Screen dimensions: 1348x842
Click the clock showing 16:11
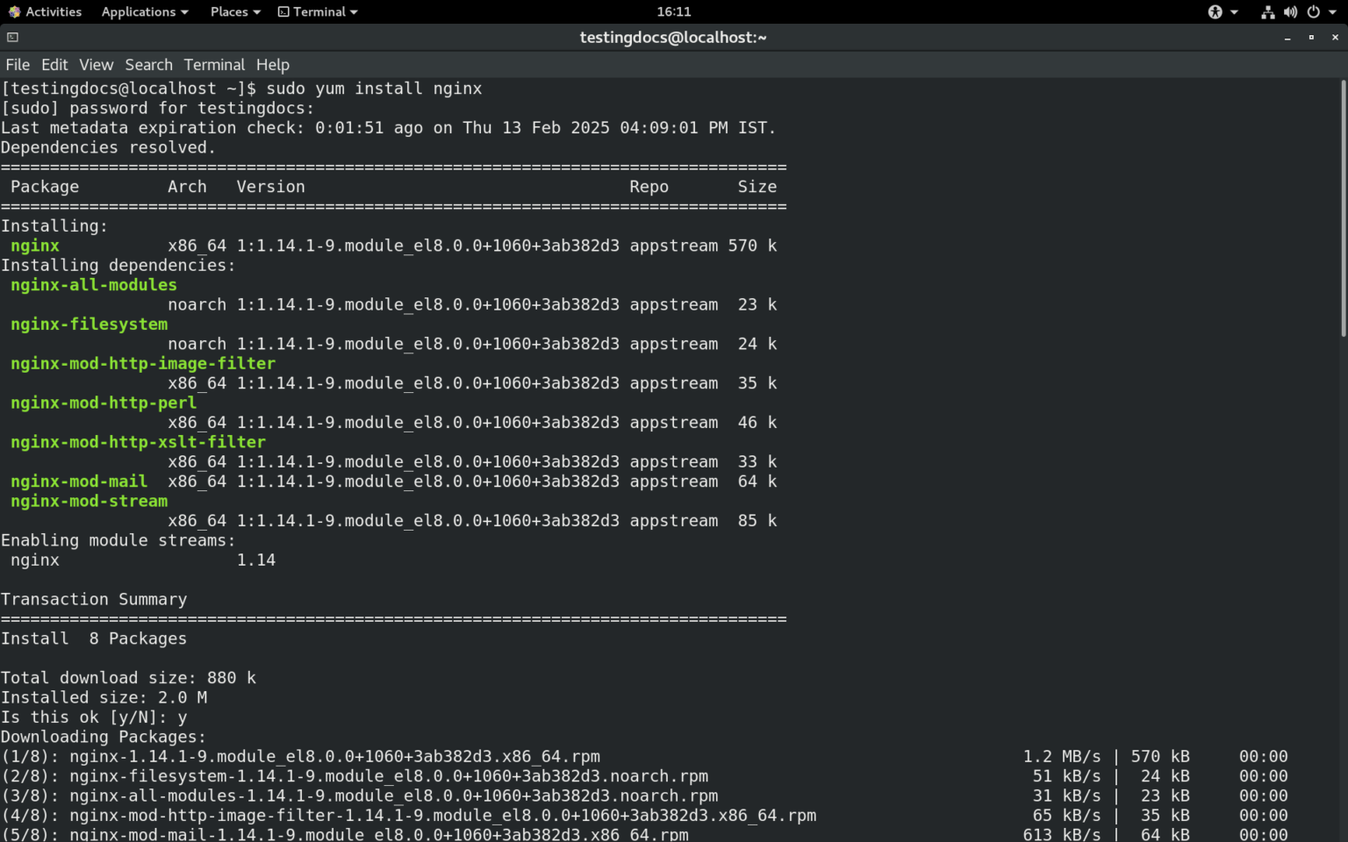pyautogui.click(x=673, y=11)
